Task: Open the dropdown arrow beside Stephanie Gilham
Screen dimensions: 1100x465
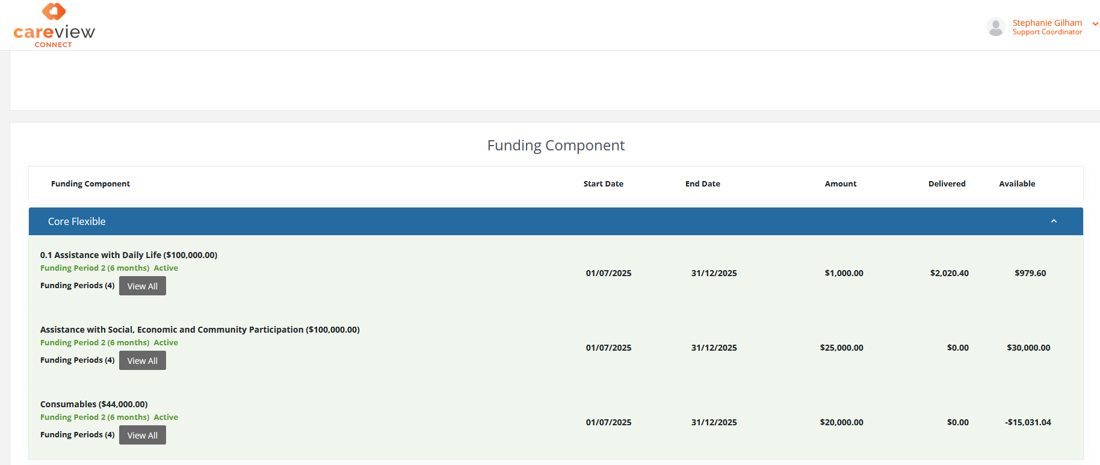Action: [x=1095, y=24]
